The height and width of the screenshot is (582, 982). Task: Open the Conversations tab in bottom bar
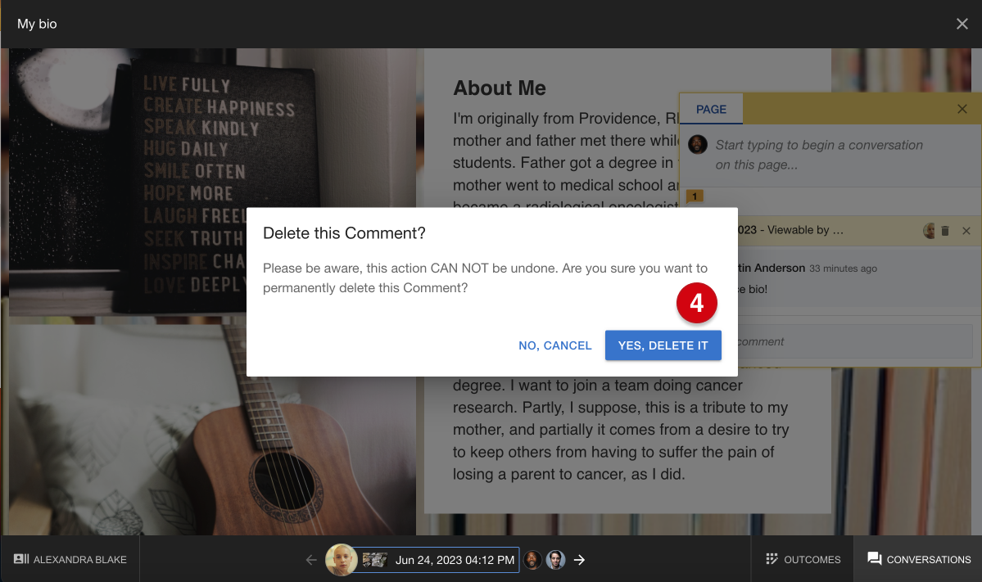click(x=918, y=559)
